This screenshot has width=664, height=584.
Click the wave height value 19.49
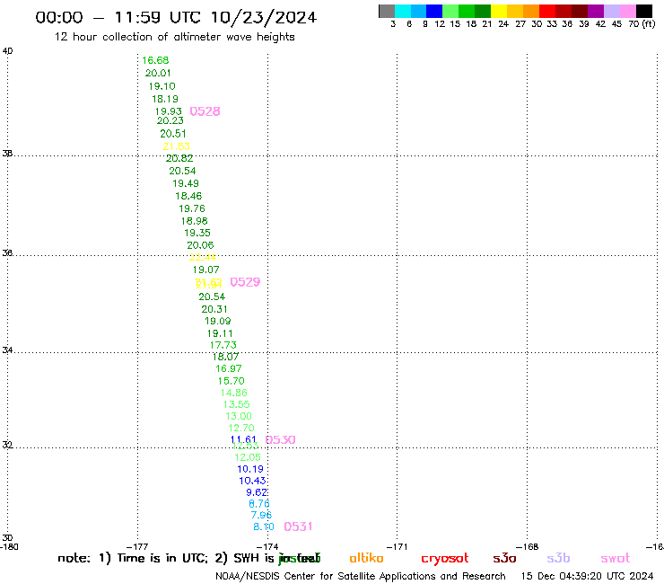coord(186,183)
